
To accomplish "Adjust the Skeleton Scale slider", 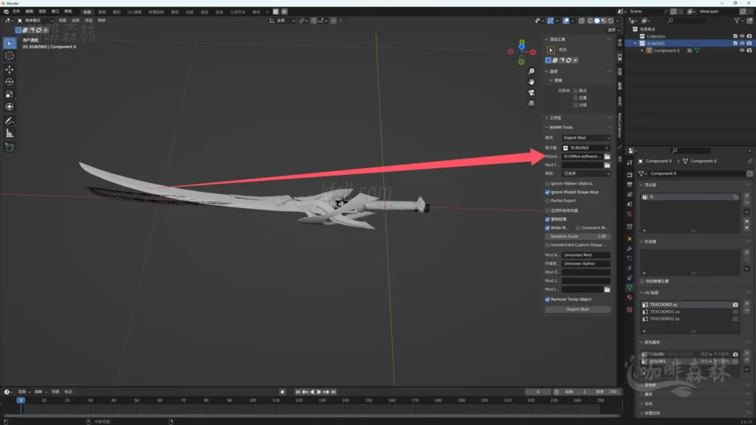I will (577, 236).
